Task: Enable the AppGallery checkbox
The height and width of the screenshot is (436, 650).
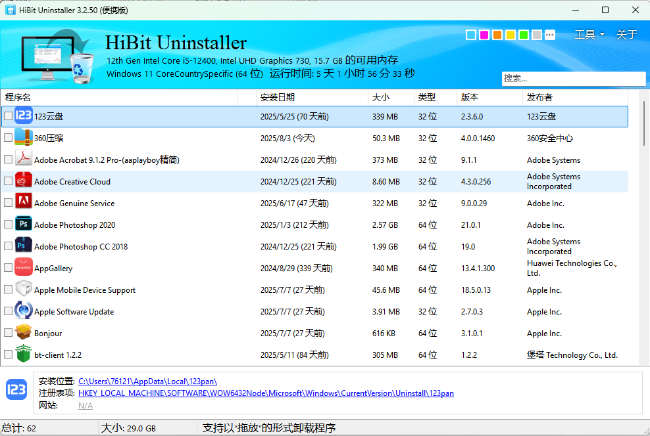Action: pos(8,268)
